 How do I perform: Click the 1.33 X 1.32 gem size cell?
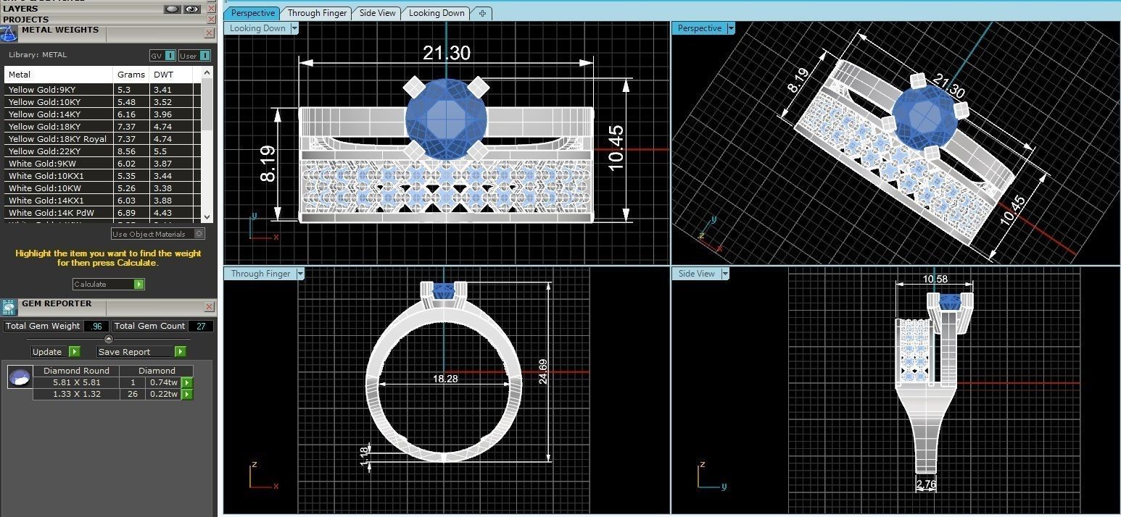[77, 394]
